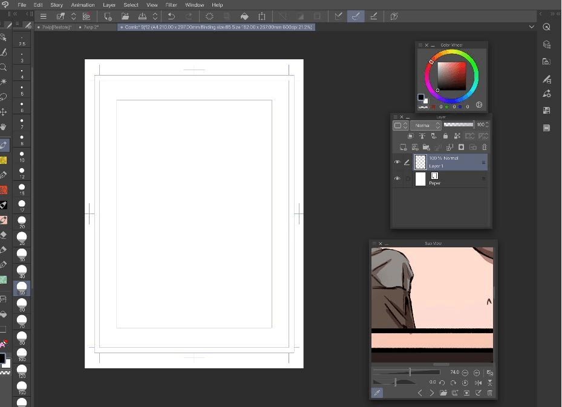The height and width of the screenshot is (407, 562).
Task: Click the lock layer icon in Layer panel
Action: pyautogui.click(x=445, y=136)
